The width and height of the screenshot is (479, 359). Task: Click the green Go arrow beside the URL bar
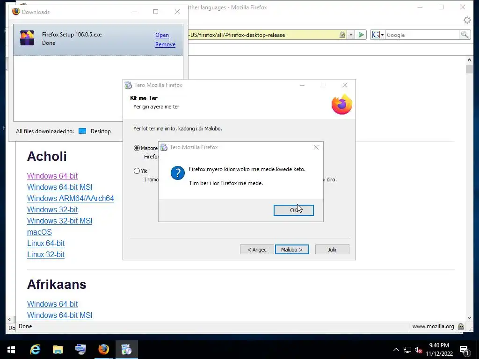point(361,35)
